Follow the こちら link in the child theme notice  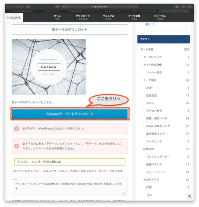pos(69,148)
